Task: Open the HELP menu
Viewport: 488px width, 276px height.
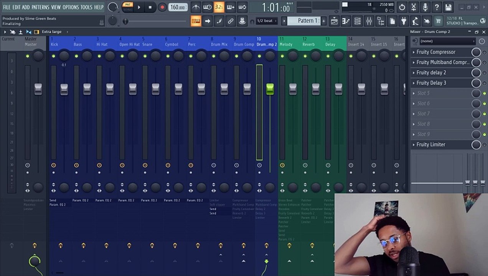Action: (x=99, y=7)
